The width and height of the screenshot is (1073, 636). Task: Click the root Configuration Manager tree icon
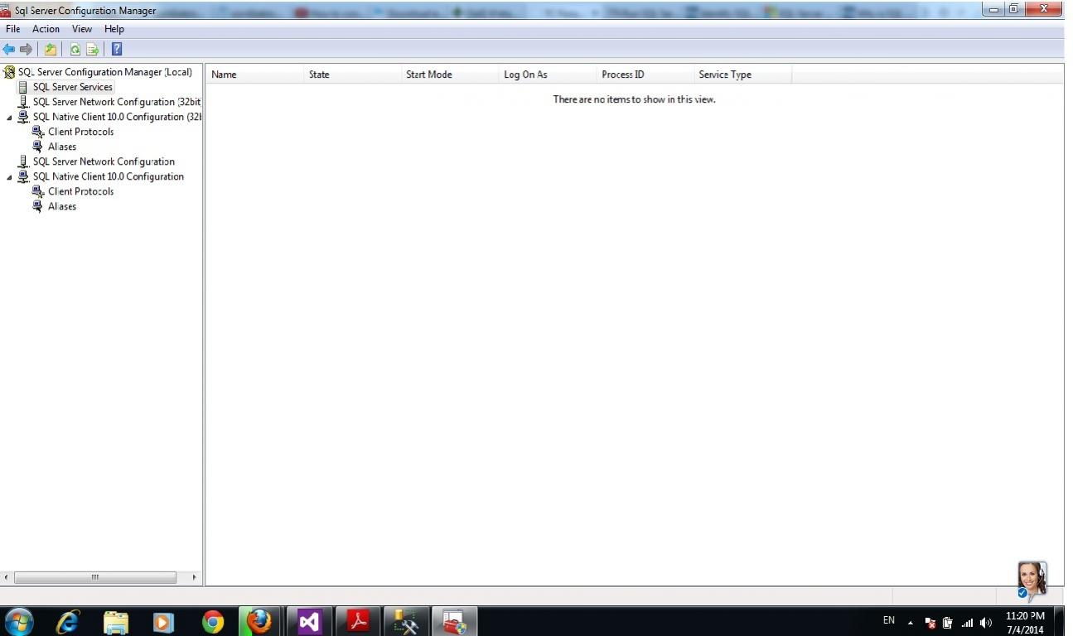pyautogui.click(x=9, y=72)
